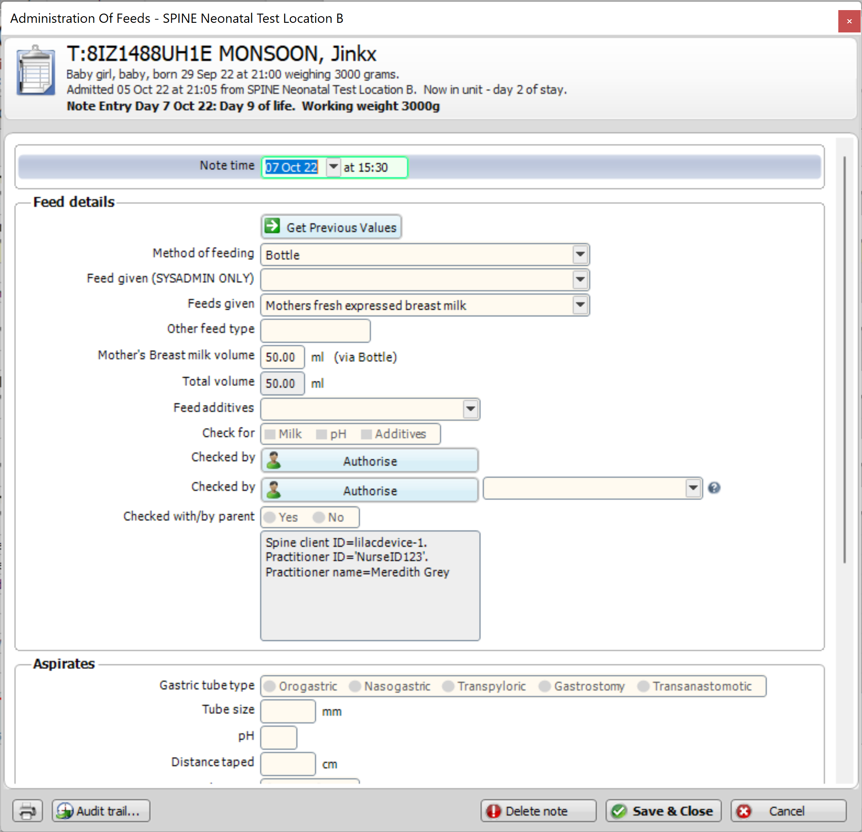Click the person icon on second Authorise
This screenshot has width=862, height=832.
(x=274, y=490)
